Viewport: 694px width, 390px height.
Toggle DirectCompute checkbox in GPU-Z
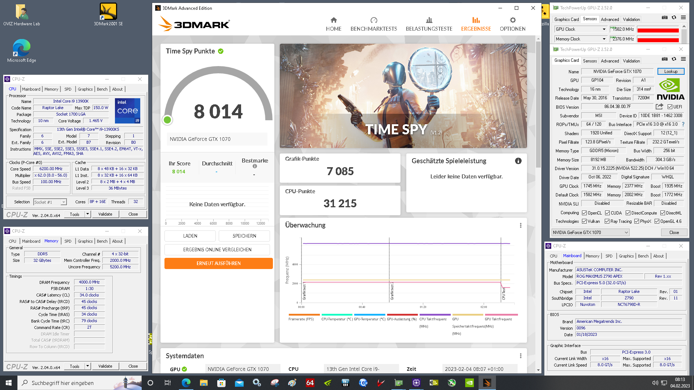point(628,213)
